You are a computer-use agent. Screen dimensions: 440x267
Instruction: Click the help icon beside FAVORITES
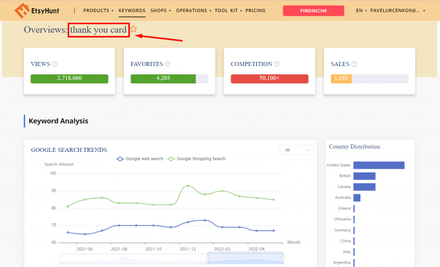(168, 64)
